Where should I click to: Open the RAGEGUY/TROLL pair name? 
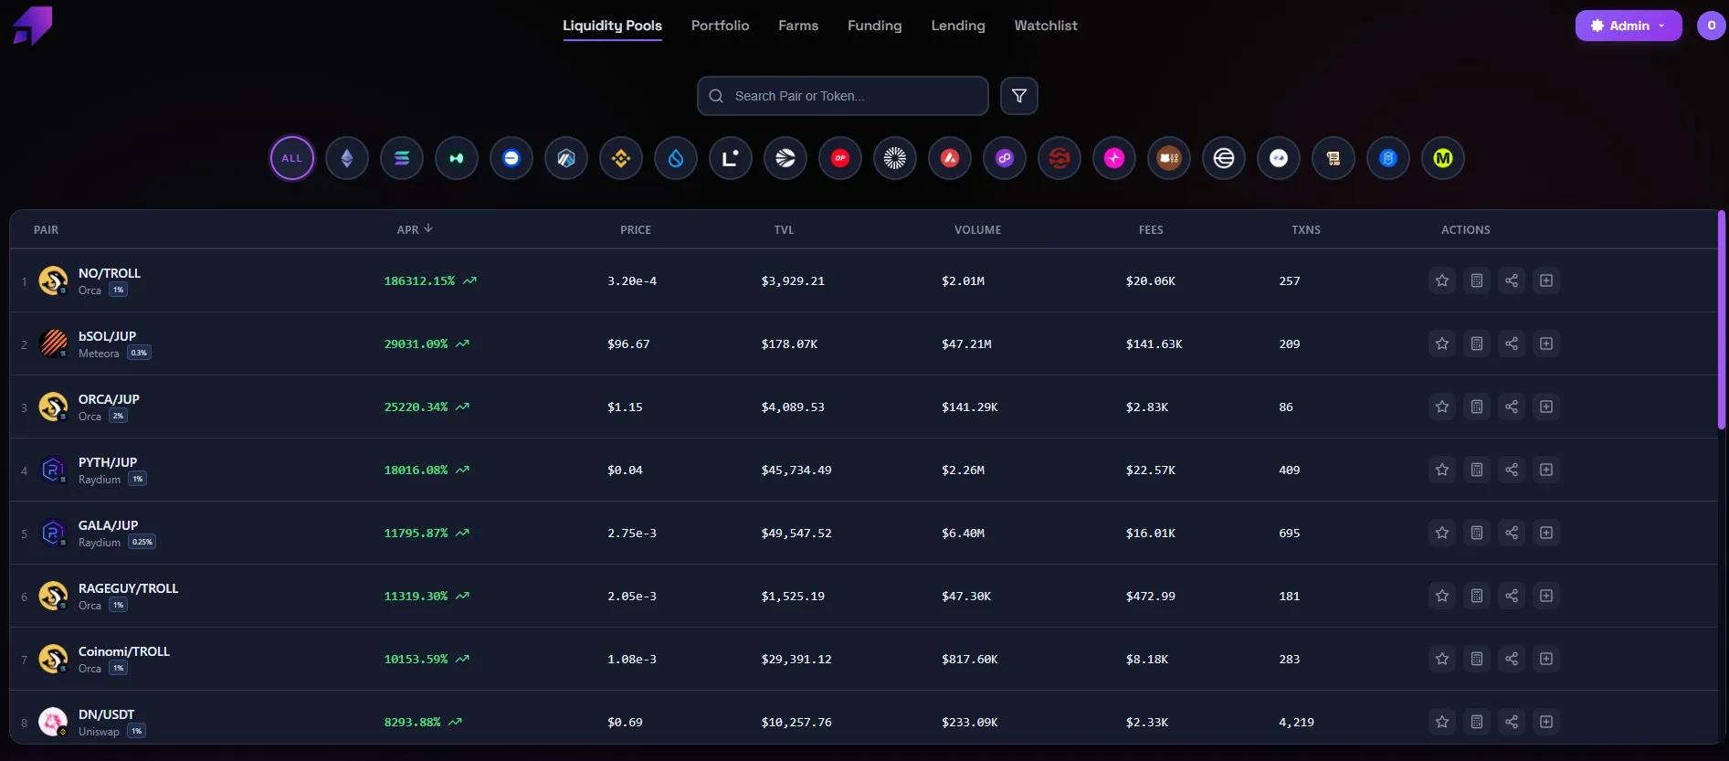pos(128,588)
